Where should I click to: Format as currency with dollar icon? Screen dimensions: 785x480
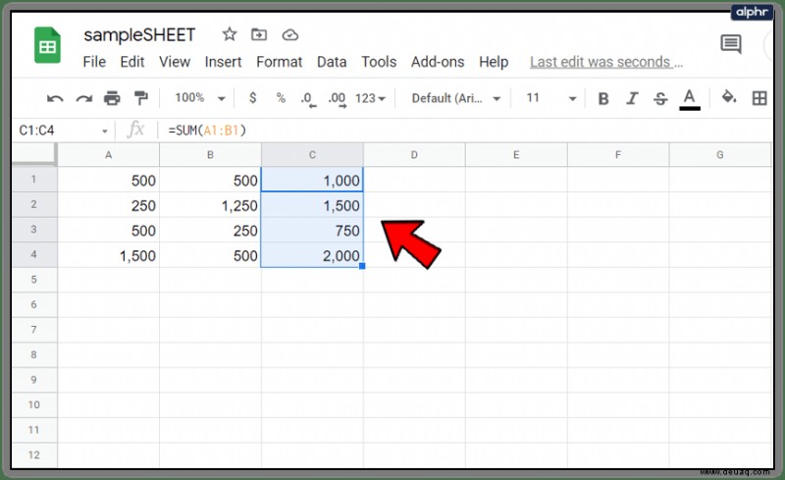(x=253, y=98)
